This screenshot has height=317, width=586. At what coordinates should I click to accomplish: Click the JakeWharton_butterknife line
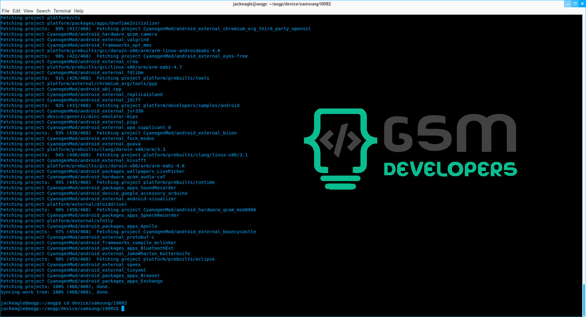[x=95, y=254]
